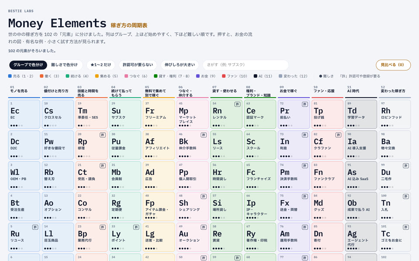Open the Mp マーケットプレイス element card

pos(192,114)
